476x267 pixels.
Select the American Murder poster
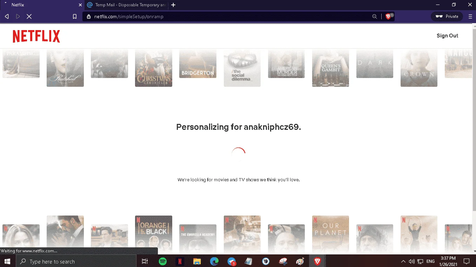286,63
